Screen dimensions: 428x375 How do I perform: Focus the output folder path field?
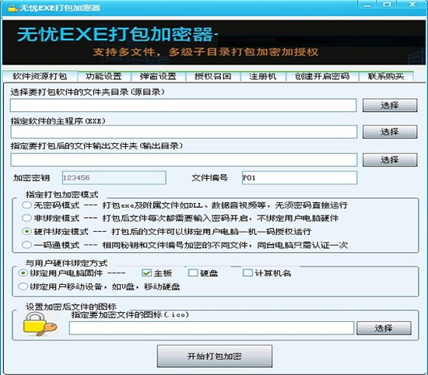click(184, 159)
